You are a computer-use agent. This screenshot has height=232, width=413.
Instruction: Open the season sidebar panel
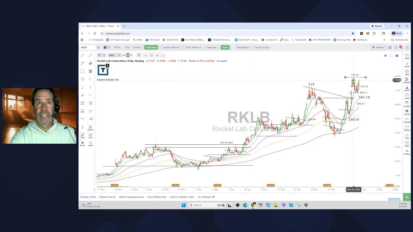pyautogui.click(x=407, y=88)
